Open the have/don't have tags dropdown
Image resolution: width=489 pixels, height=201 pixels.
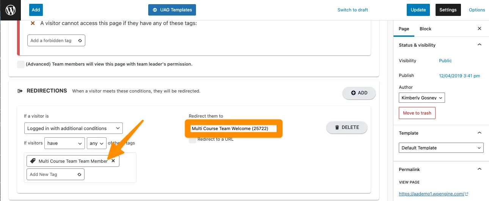(64, 143)
